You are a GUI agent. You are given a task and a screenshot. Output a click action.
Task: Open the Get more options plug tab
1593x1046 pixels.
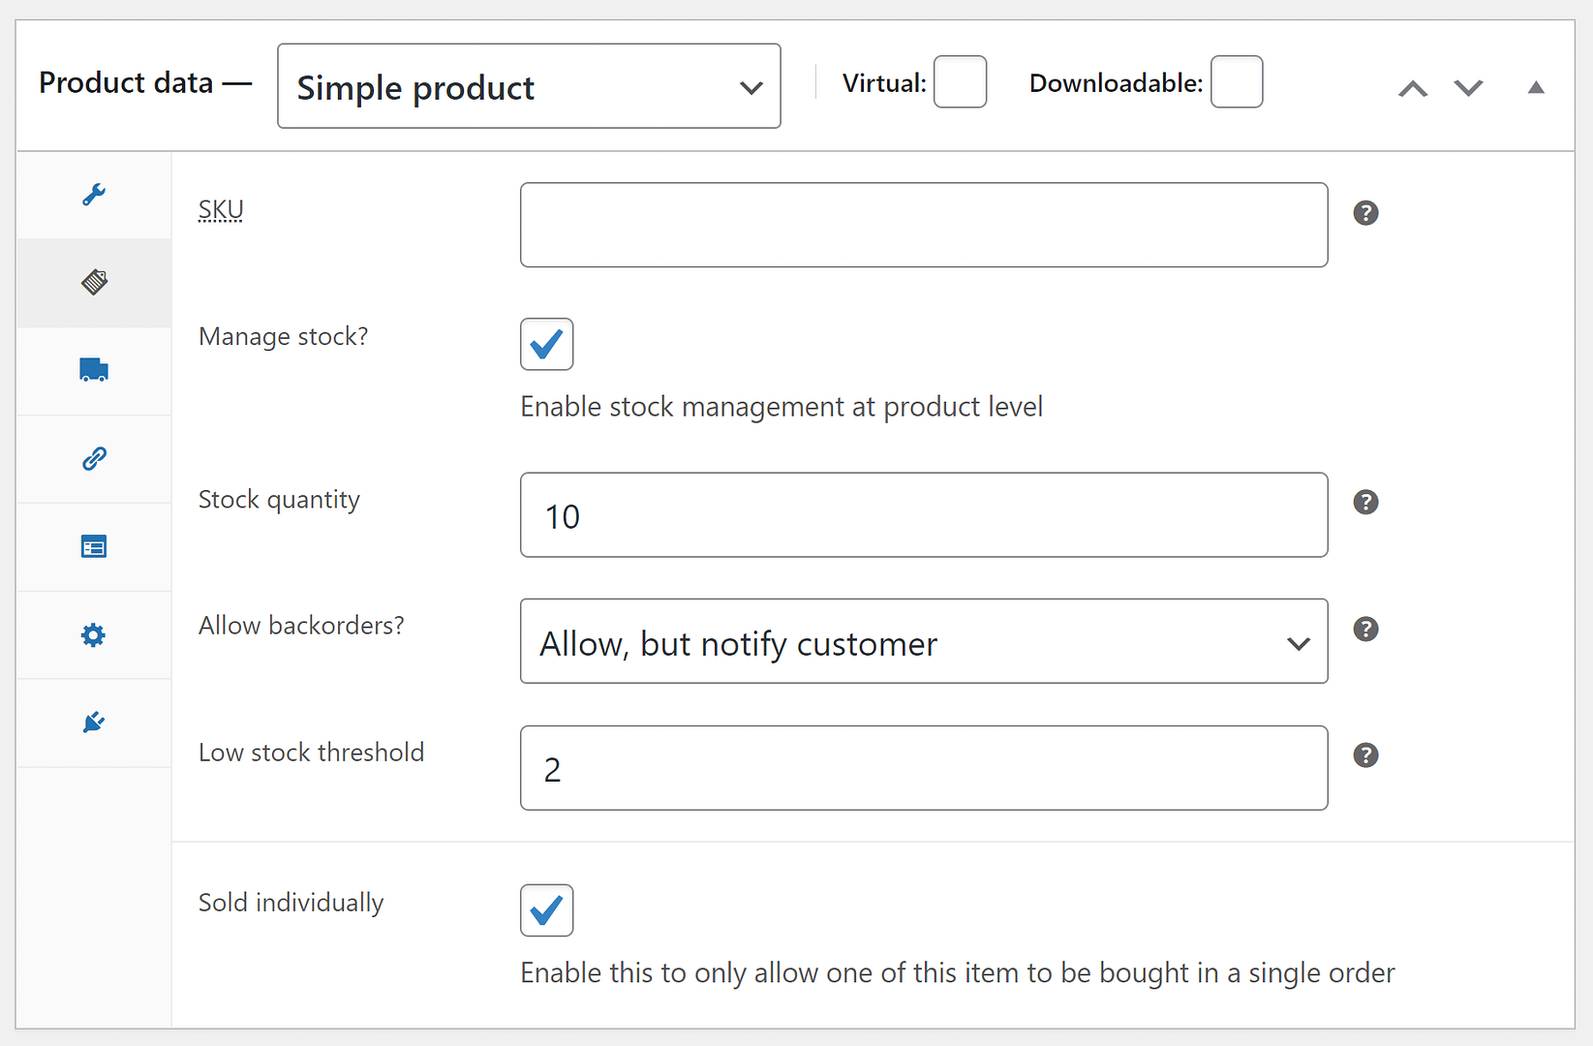point(94,723)
